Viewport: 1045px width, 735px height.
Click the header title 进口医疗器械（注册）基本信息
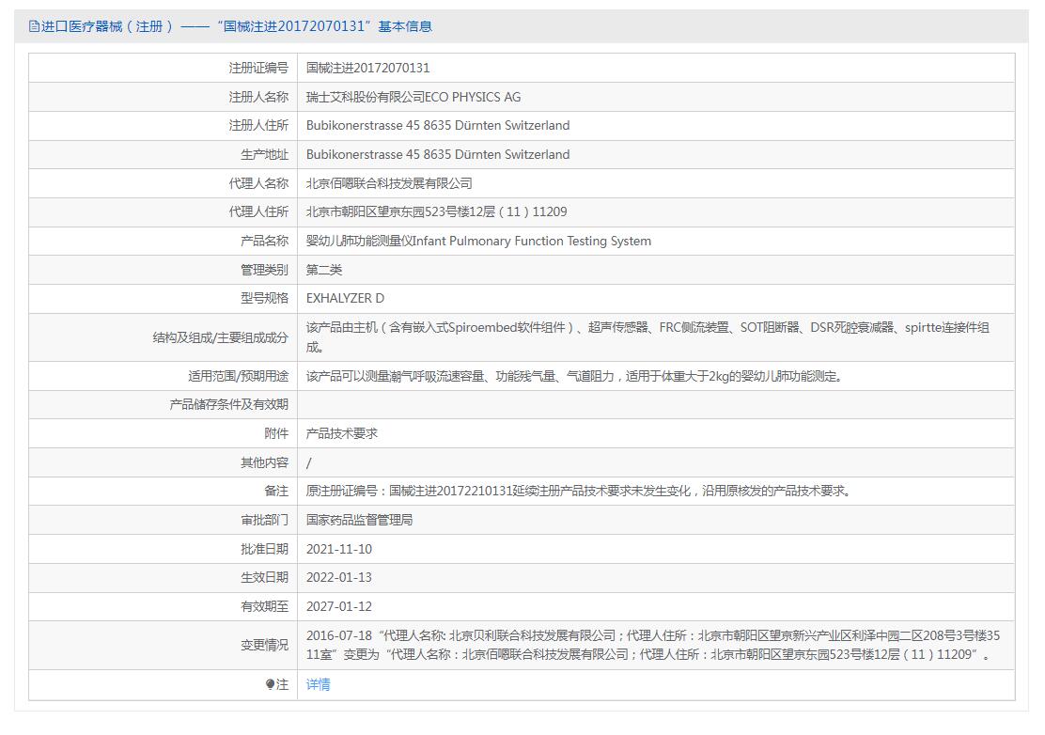point(237,26)
